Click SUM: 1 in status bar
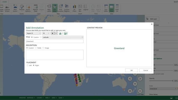The height and width of the screenshot is (100, 178). 61,98
